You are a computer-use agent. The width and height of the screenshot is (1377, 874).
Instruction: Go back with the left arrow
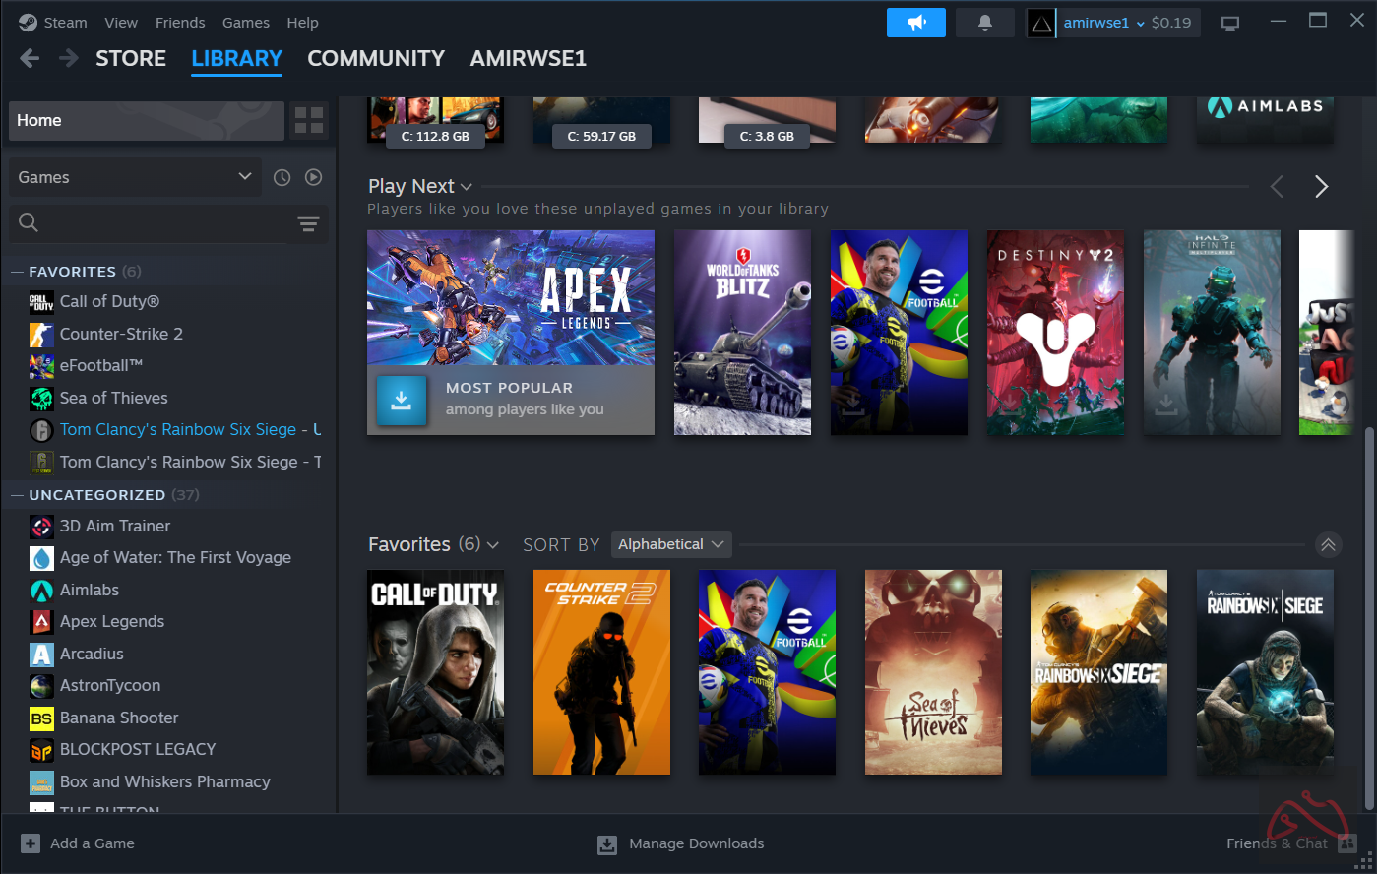[31, 59]
